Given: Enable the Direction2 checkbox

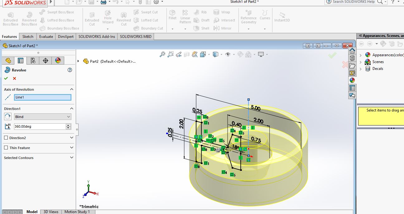Looking at the screenshot, I should [6, 138].
